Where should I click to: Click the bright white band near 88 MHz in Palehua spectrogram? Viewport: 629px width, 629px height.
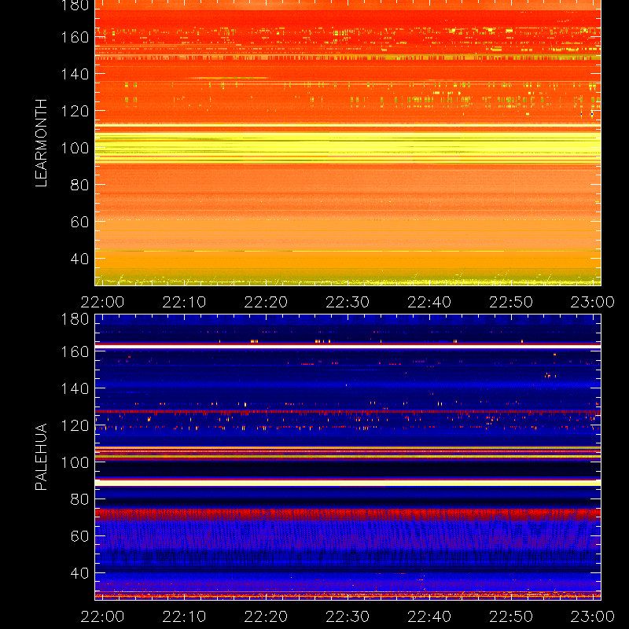point(348,483)
